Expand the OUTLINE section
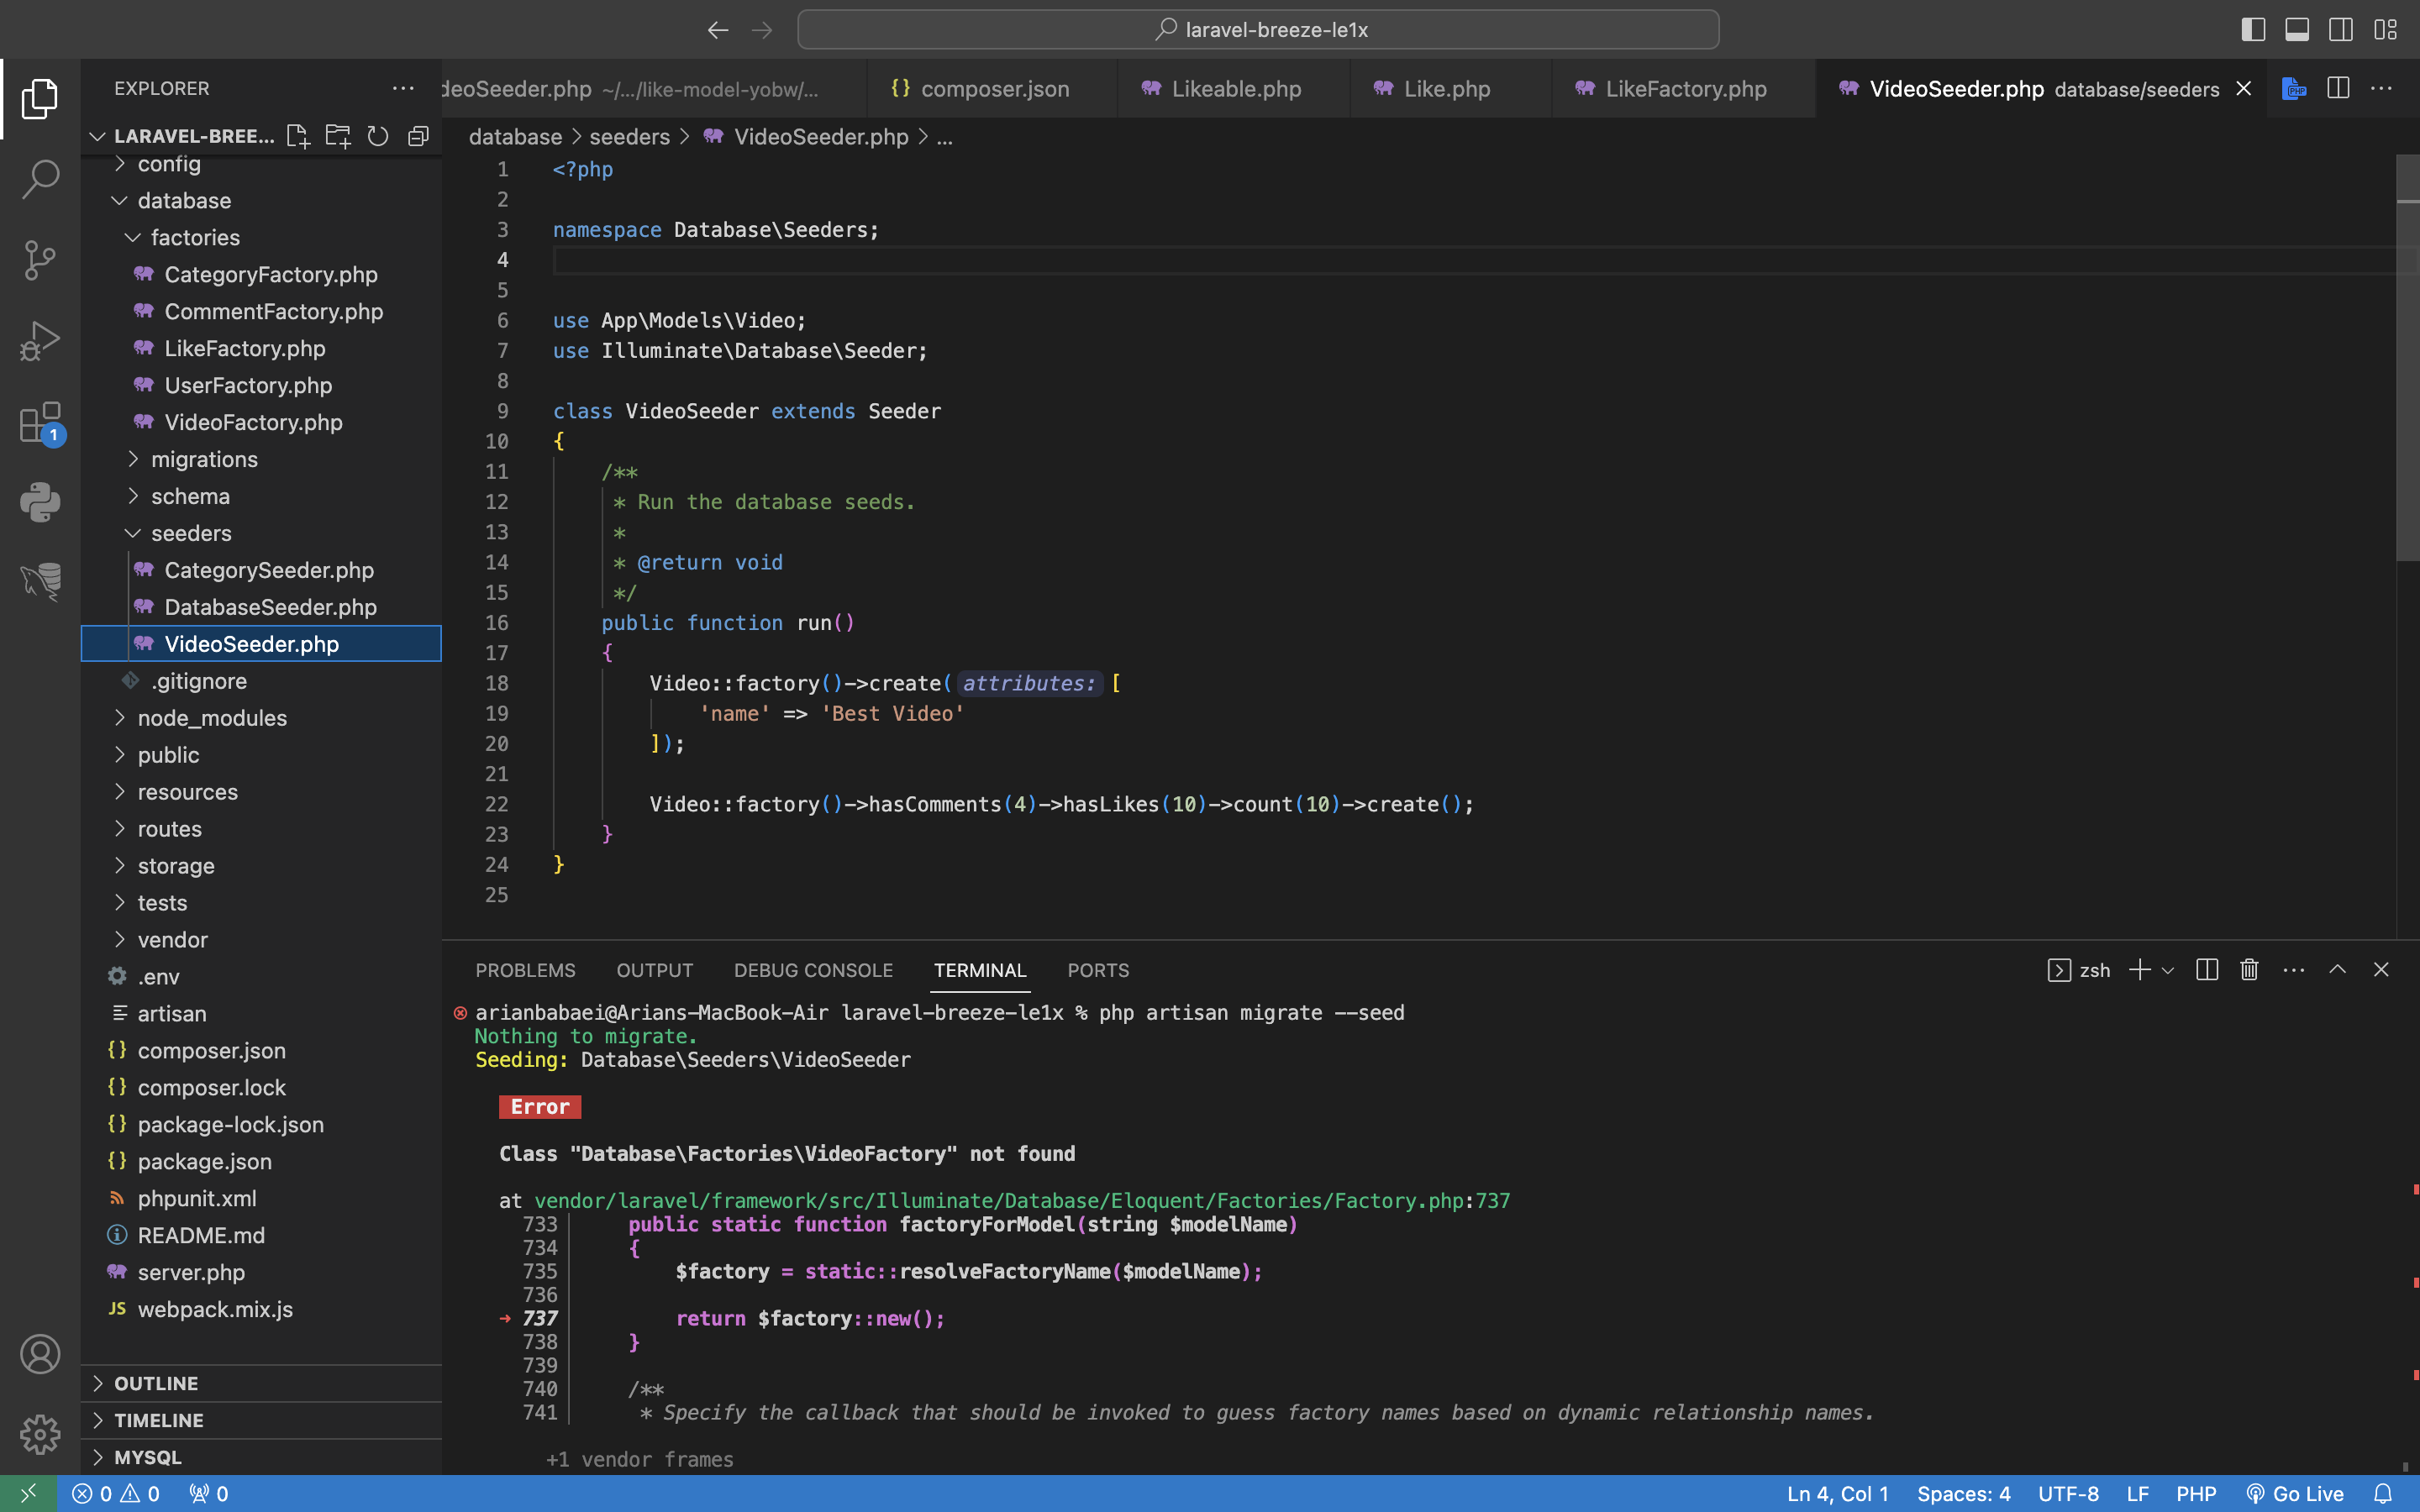The width and height of the screenshot is (2420, 1512). 261,1383
